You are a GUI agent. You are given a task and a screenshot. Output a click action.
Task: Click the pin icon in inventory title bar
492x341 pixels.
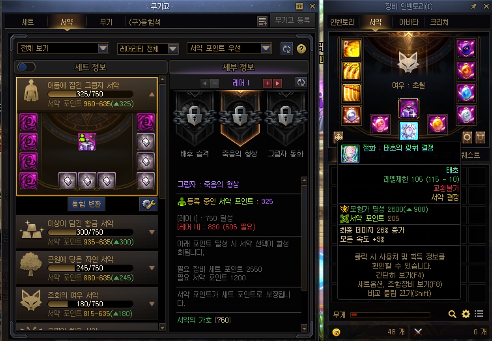pyautogui.click(x=474, y=6)
